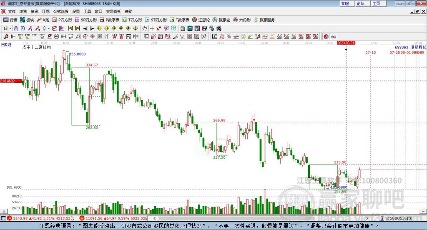The width and height of the screenshot is (427, 230).
Task: Click the yin-yang taiji icon
Action: (326, 36)
